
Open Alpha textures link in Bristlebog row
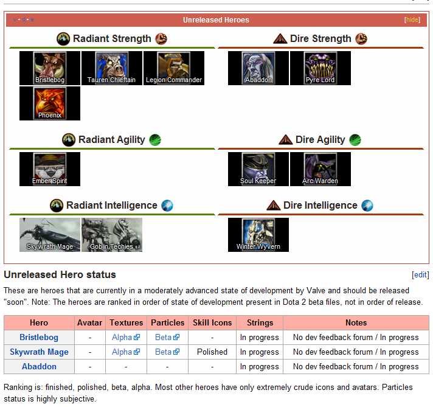(x=122, y=337)
